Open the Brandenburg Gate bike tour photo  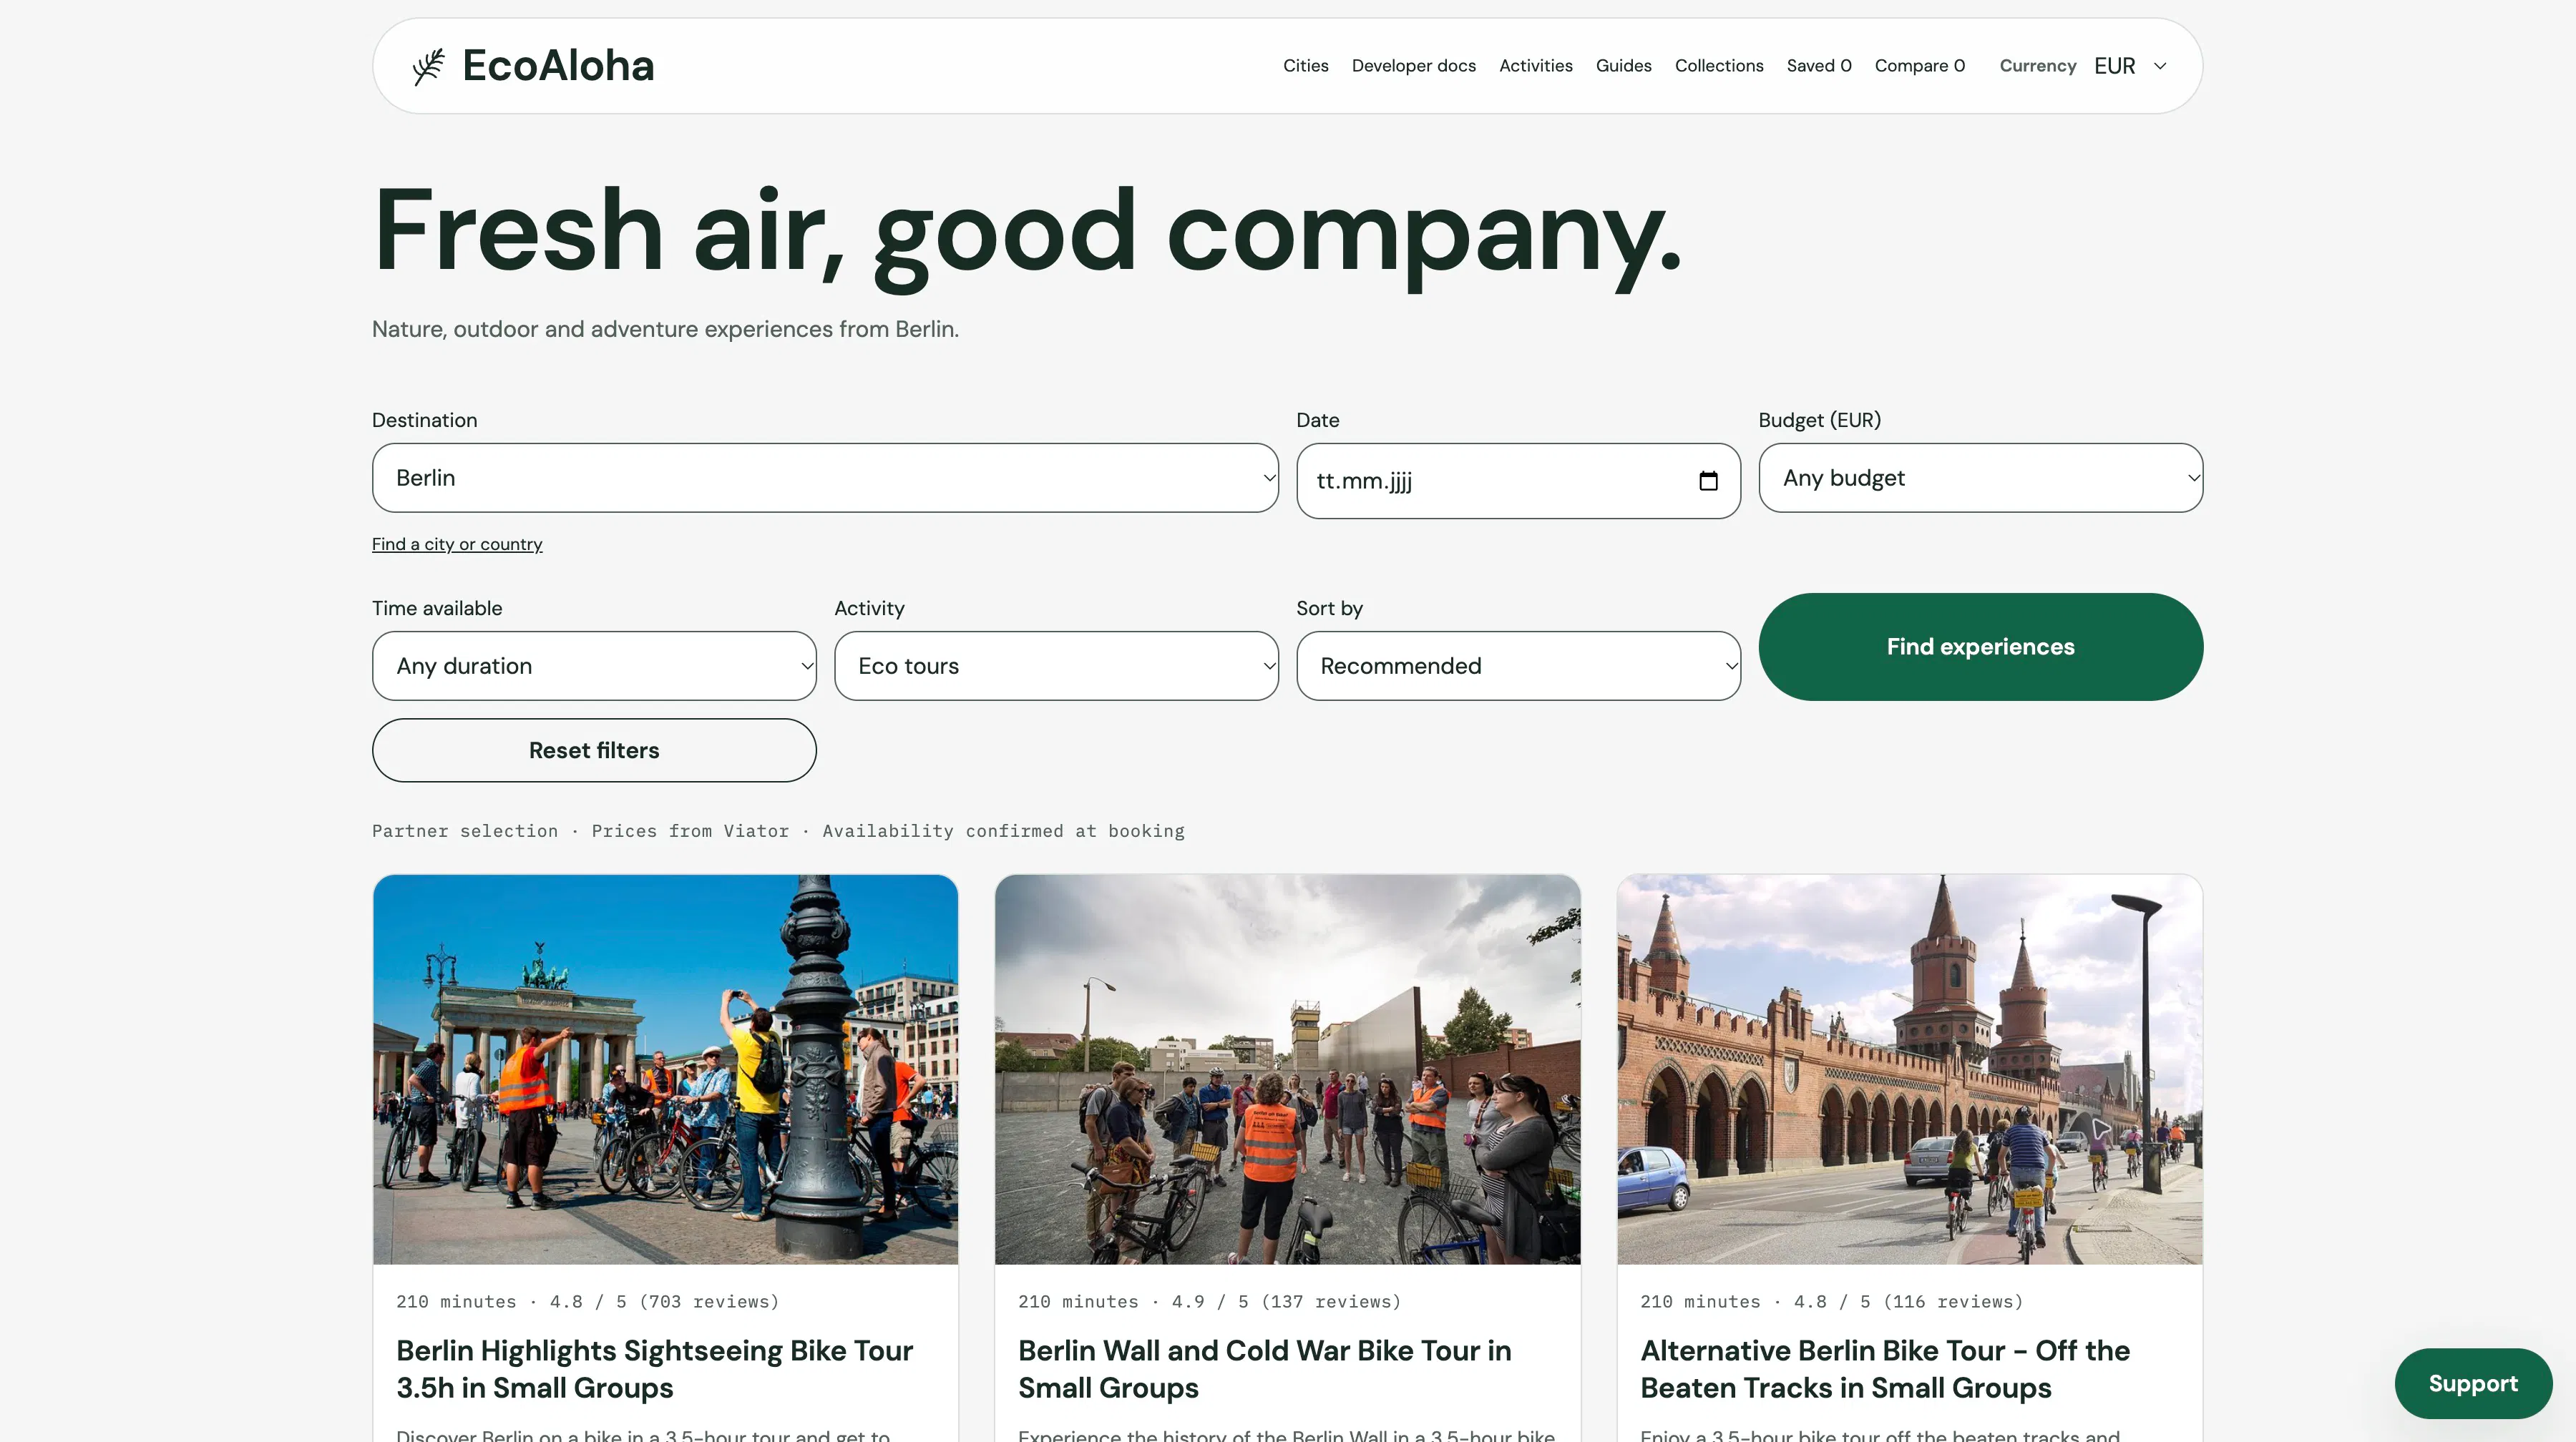click(x=665, y=1069)
